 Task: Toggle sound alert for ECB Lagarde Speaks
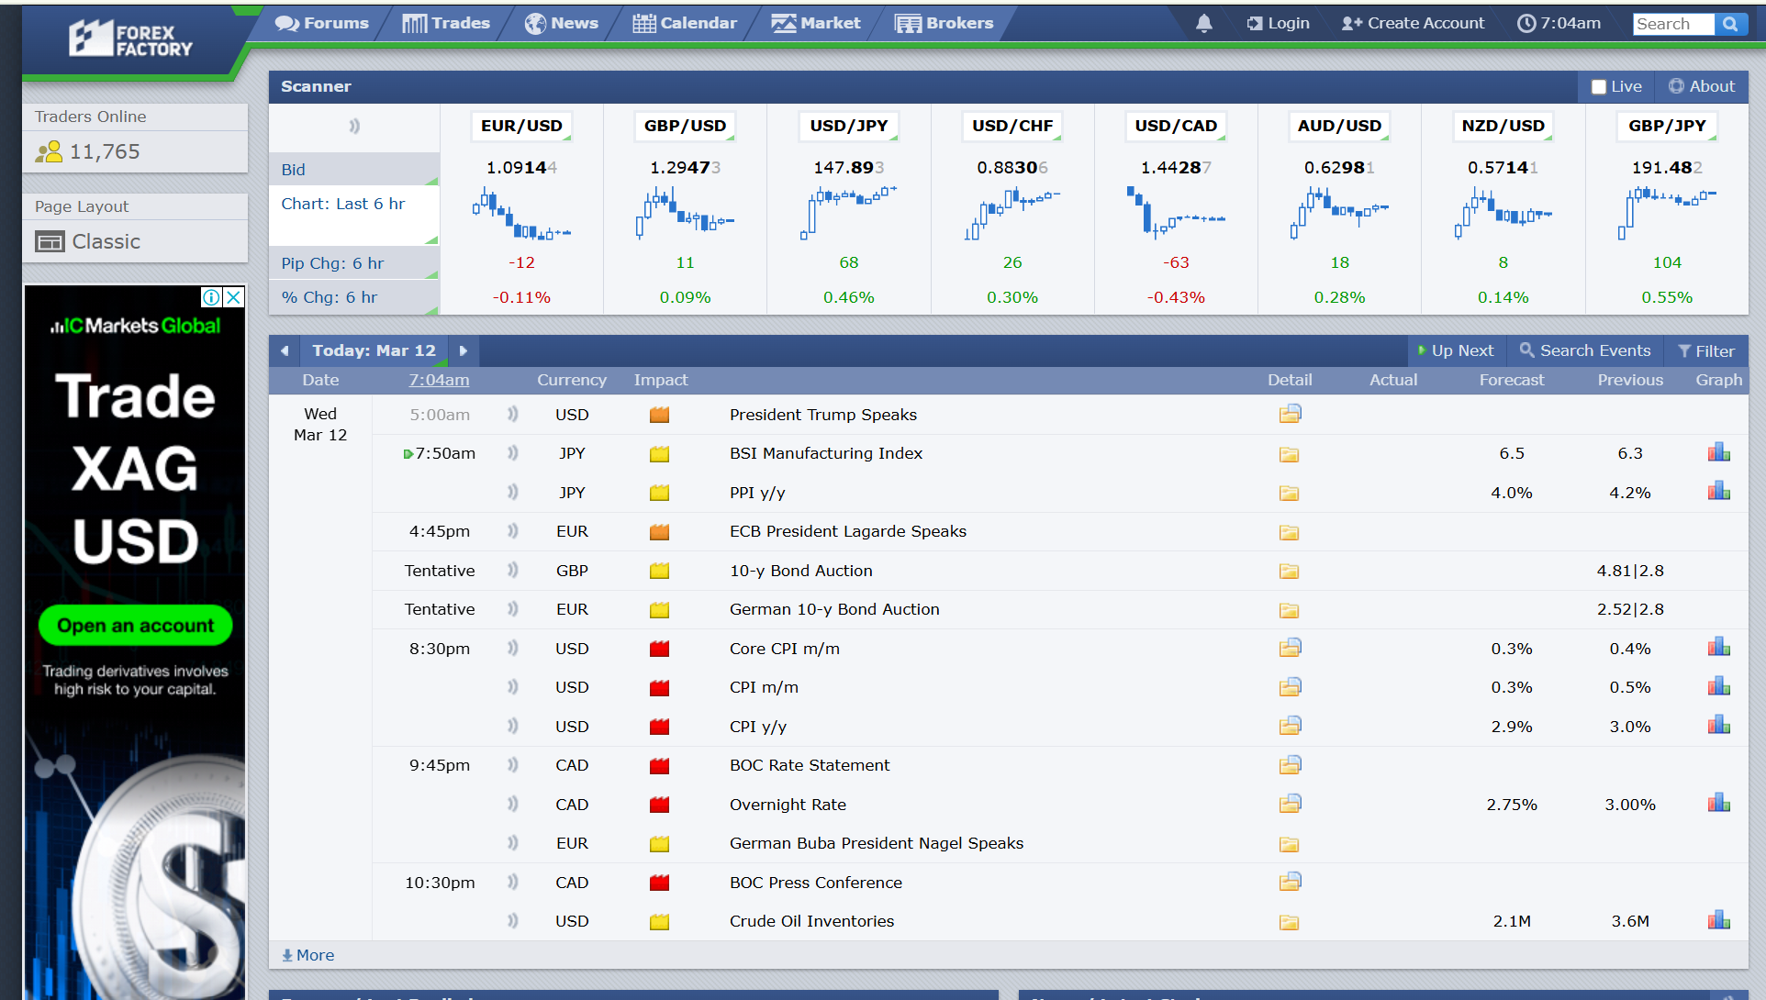pyautogui.click(x=512, y=531)
